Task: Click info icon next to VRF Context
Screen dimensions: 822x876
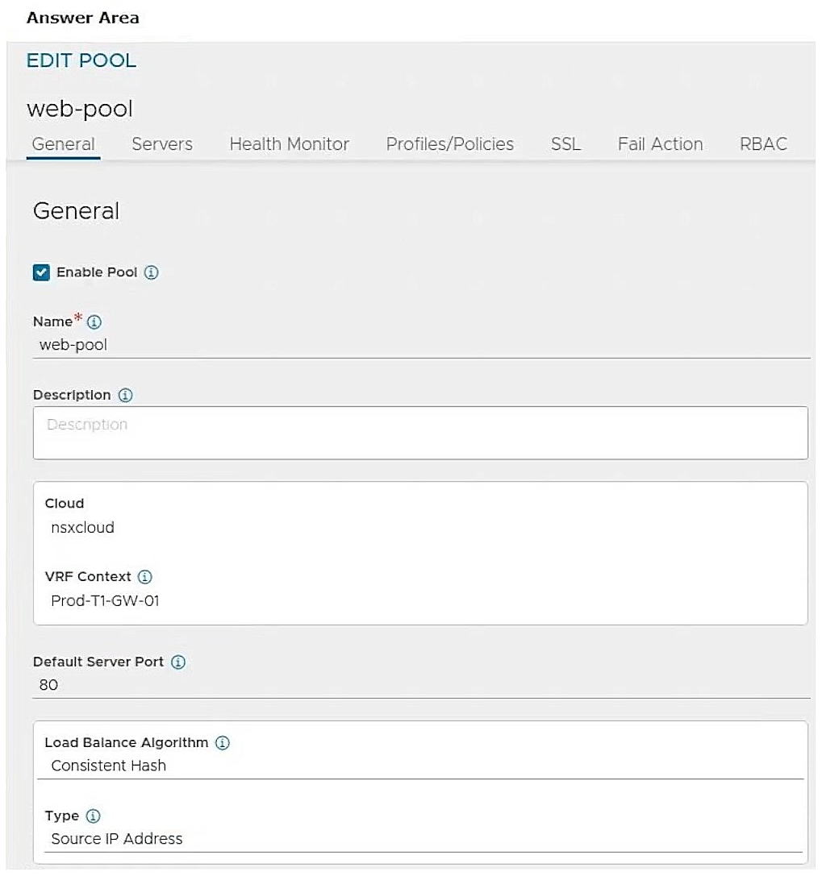Action: [x=145, y=577]
